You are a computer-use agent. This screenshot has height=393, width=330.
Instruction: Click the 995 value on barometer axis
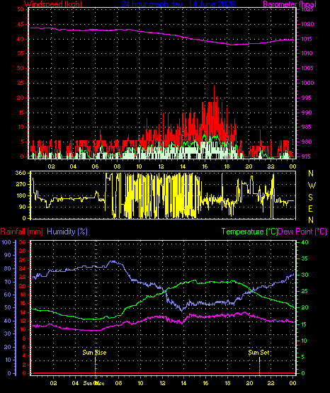pyautogui.click(x=307, y=98)
